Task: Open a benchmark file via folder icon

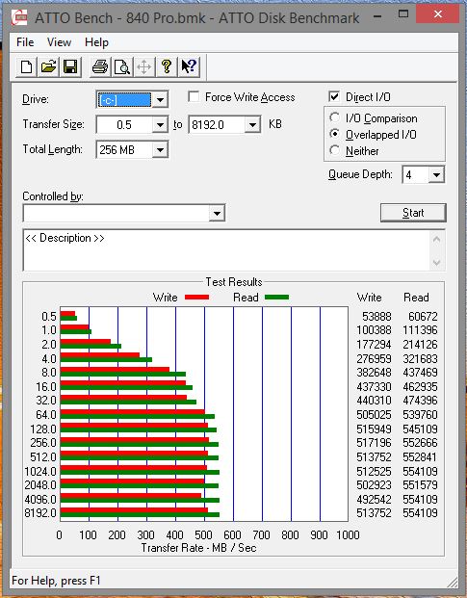Action: pos(48,67)
